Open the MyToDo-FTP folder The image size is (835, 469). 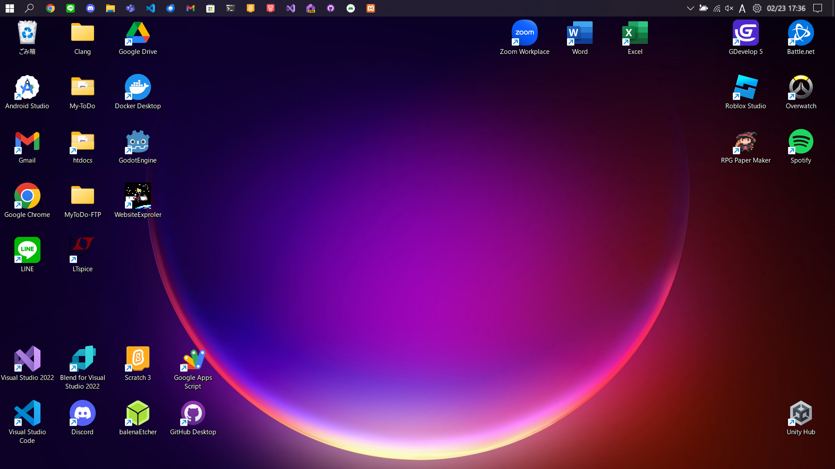(82, 201)
